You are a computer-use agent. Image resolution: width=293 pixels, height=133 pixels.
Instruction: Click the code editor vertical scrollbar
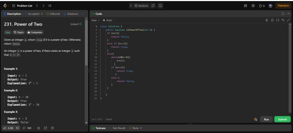(290, 68)
